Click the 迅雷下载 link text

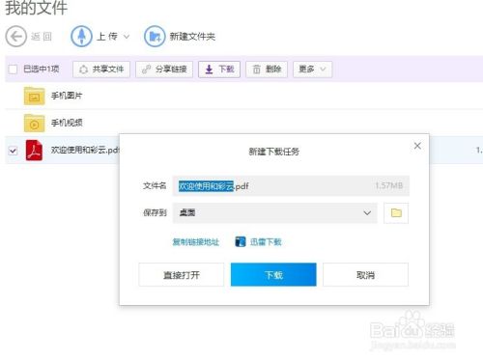[x=266, y=242]
